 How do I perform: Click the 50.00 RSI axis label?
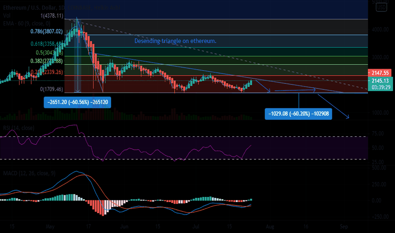[x=378, y=148]
